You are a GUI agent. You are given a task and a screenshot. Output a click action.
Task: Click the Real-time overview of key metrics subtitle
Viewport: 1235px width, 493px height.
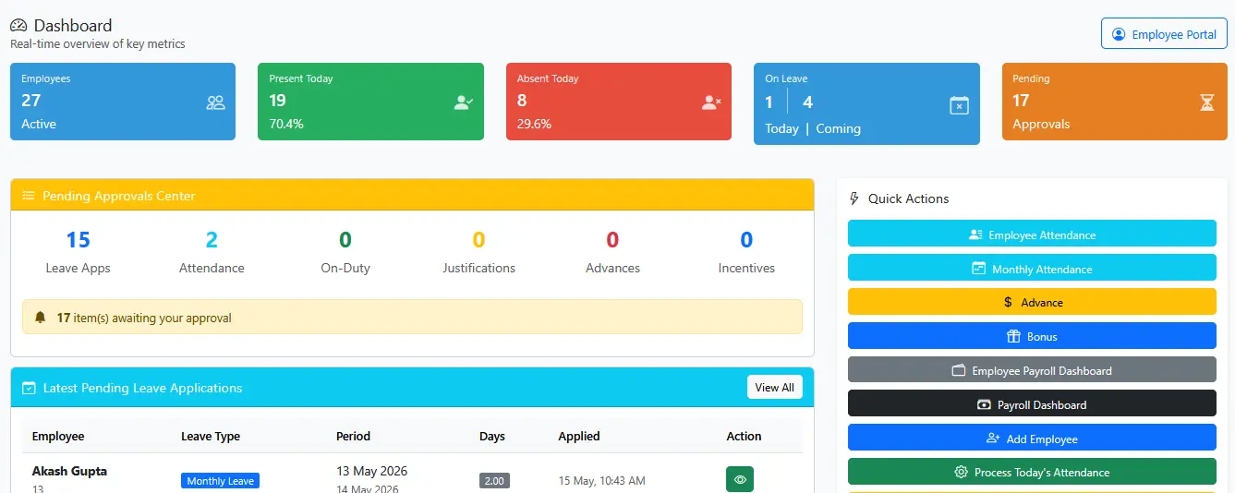[x=98, y=43]
